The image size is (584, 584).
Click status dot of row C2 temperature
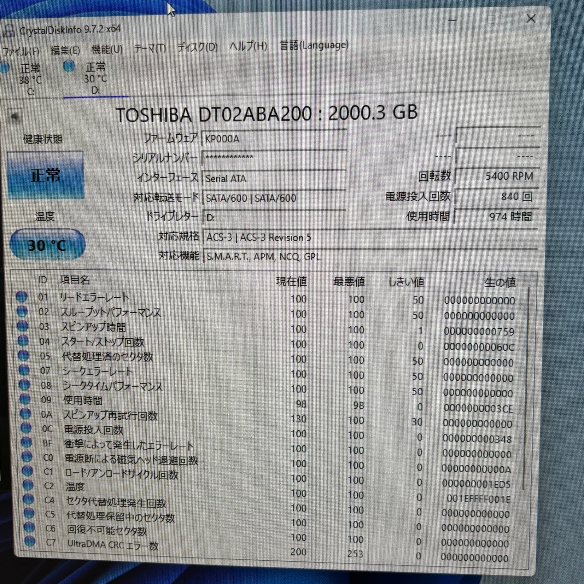click(x=28, y=485)
